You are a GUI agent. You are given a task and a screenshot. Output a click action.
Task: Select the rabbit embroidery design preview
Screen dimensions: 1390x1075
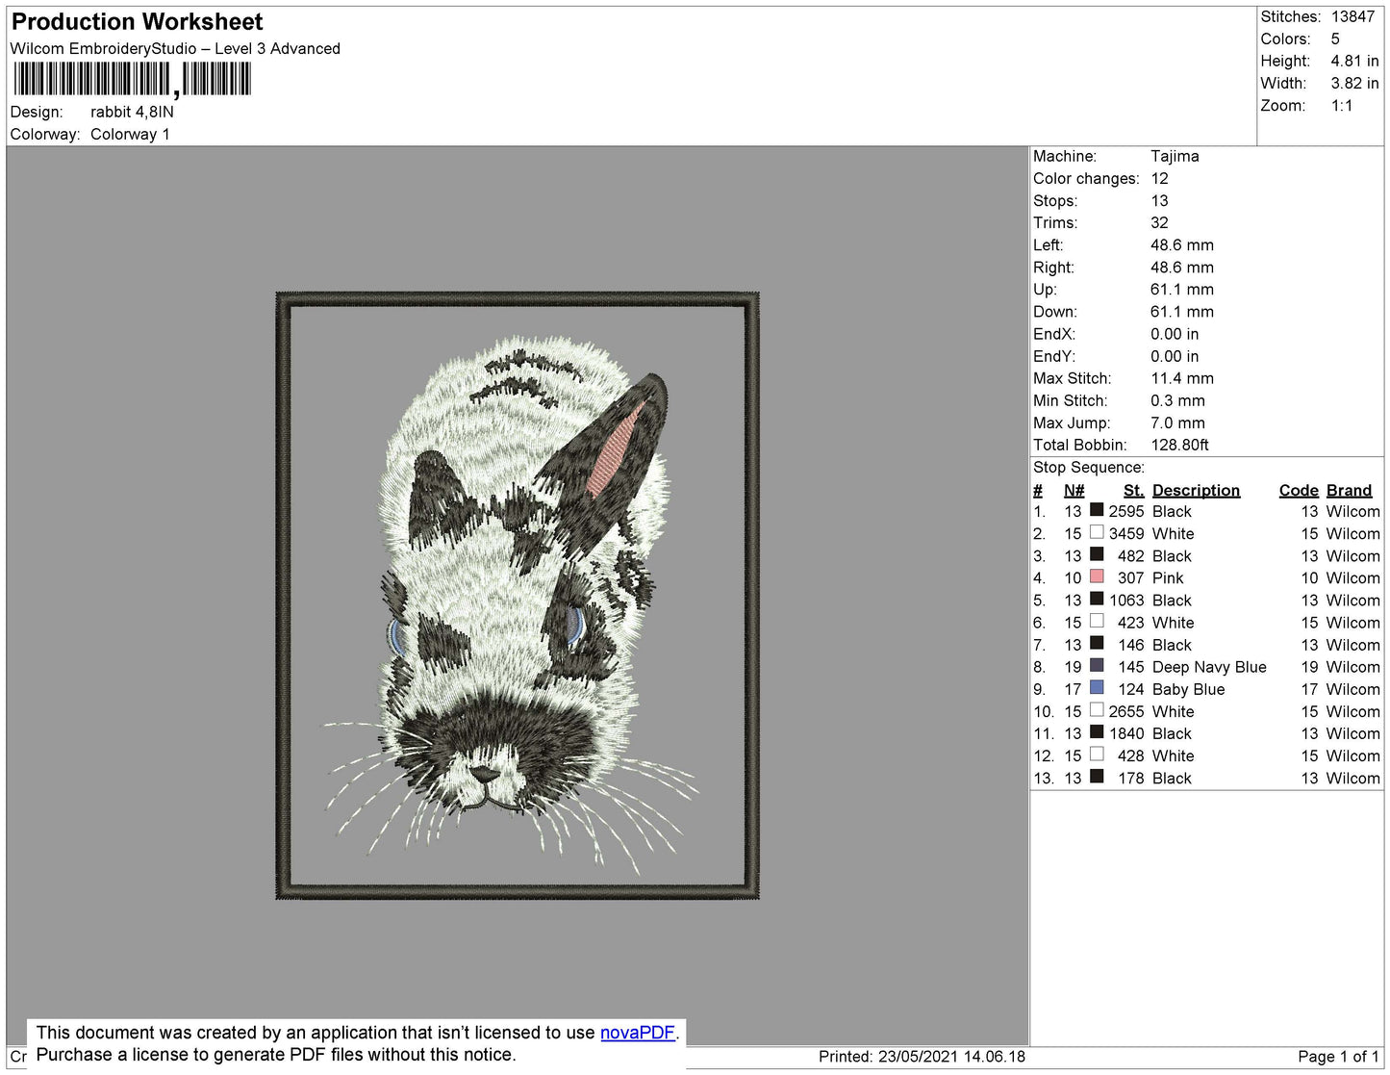pyautogui.click(x=518, y=596)
